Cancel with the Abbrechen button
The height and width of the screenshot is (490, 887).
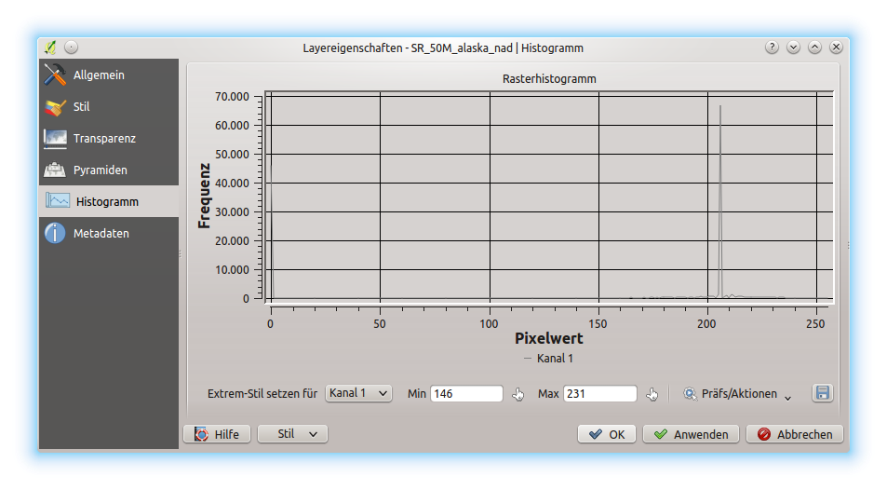(795, 434)
